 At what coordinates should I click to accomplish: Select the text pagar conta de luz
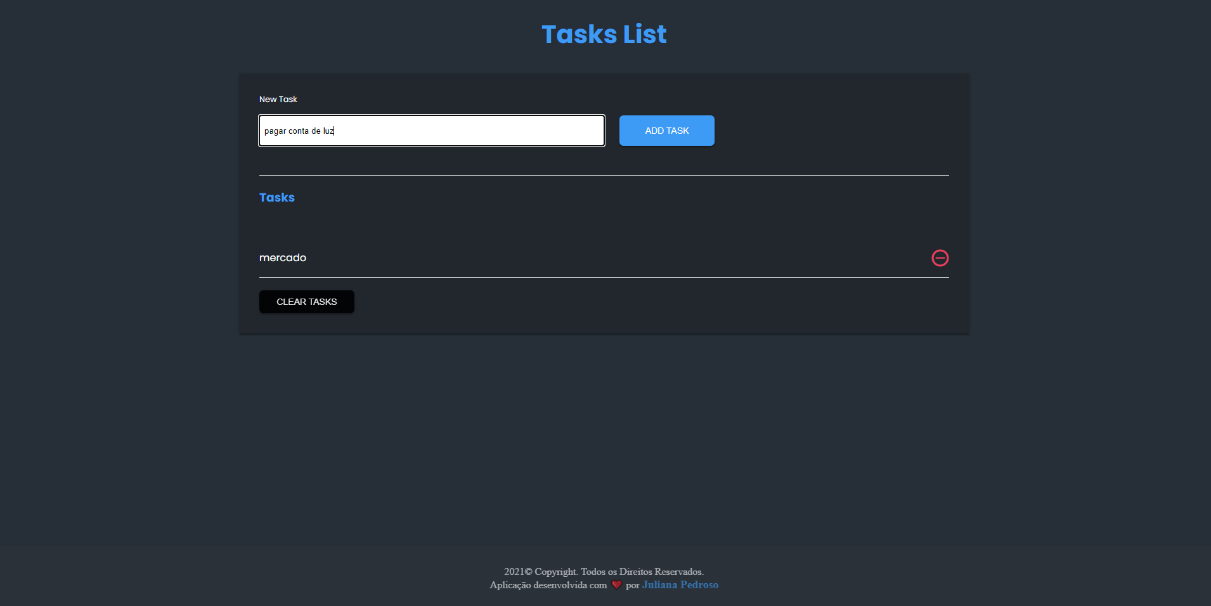click(x=298, y=131)
